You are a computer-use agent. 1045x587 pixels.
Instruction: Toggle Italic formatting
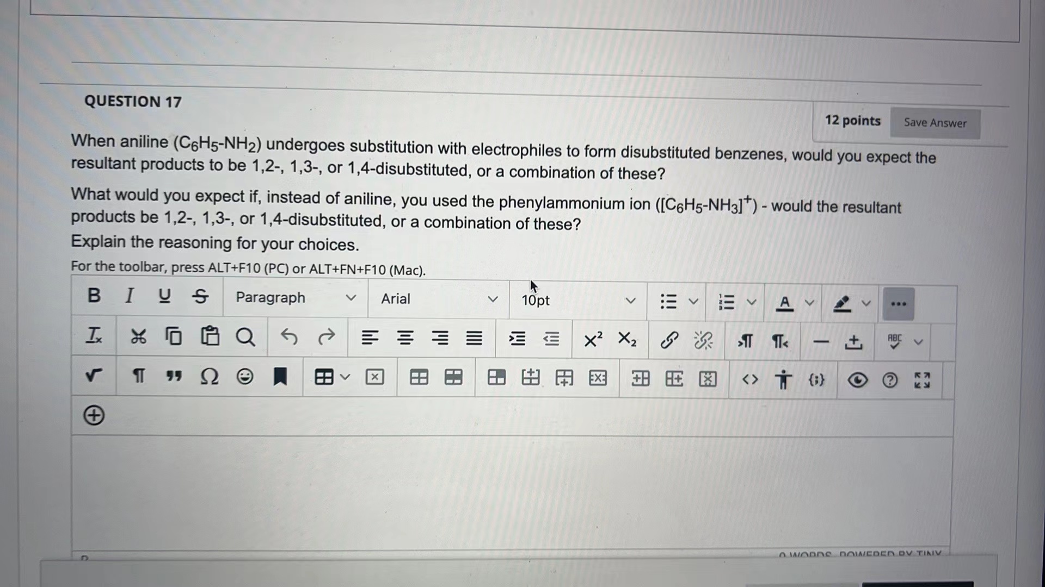[x=129, y=296]
